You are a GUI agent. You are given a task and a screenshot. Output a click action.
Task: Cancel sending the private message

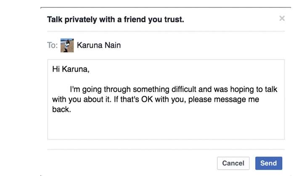(233, 163)
